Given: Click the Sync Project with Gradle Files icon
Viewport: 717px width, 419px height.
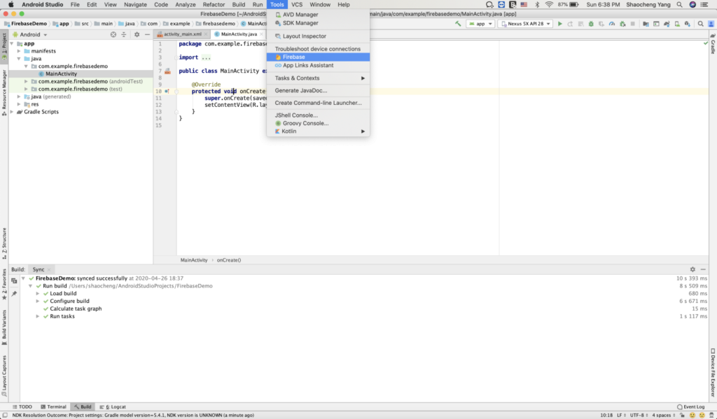Looking at the screenshot, I should click(x=667, y=24).
